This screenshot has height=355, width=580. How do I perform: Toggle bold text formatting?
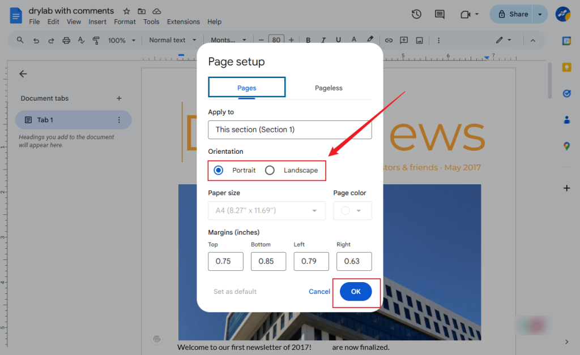pos(308,40)
